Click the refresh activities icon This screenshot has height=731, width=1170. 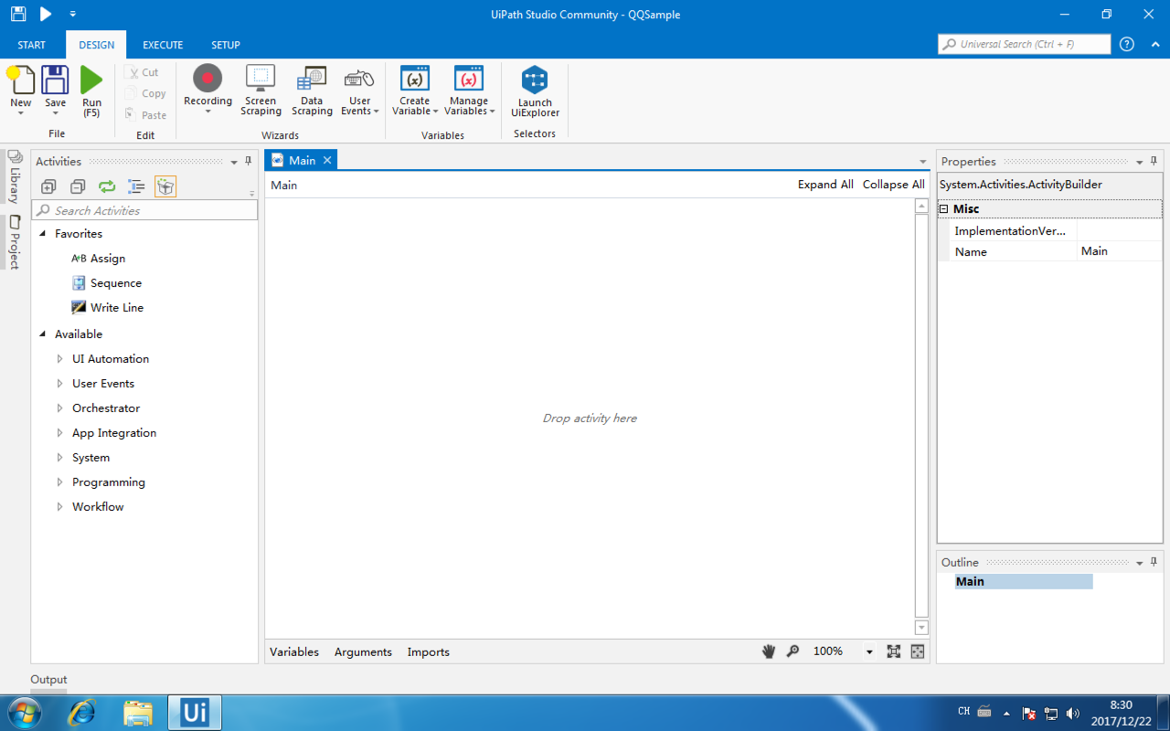pyautogui.click(x=107, y=186)
